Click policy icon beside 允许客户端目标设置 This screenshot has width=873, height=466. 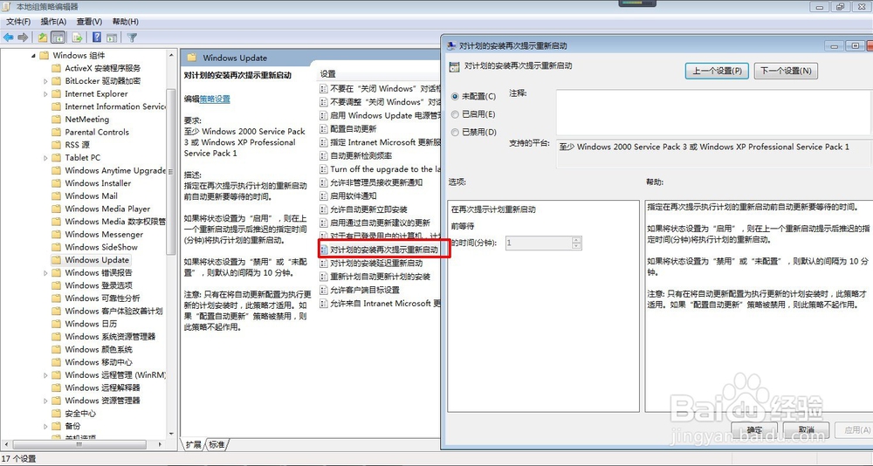pos(324,290)
